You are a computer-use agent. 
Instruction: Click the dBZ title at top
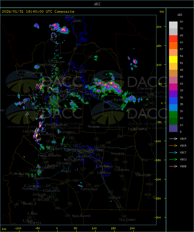tap(97, 4)
